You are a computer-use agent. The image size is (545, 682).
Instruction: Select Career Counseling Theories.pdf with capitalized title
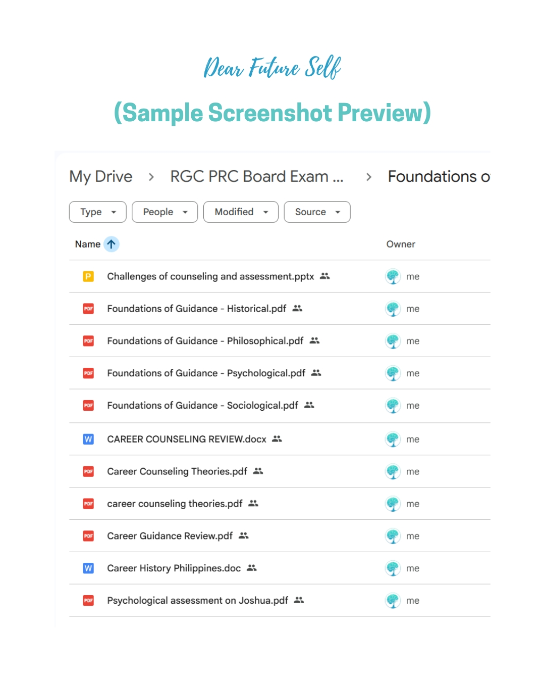click(280, 471)
